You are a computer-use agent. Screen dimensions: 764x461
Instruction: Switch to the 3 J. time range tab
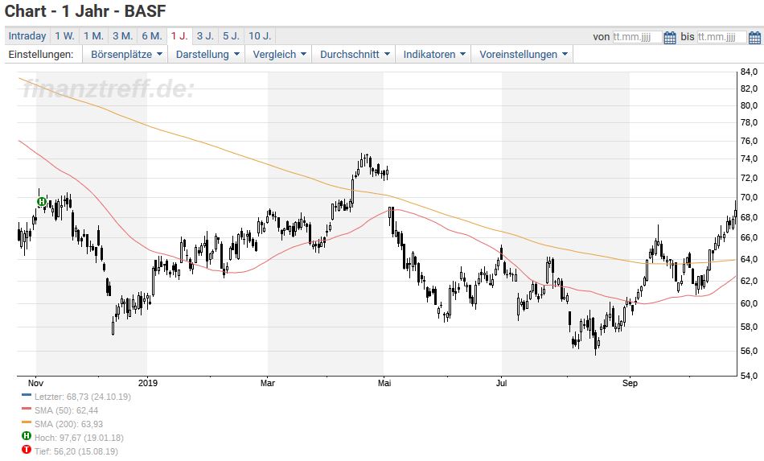(205, 36)
